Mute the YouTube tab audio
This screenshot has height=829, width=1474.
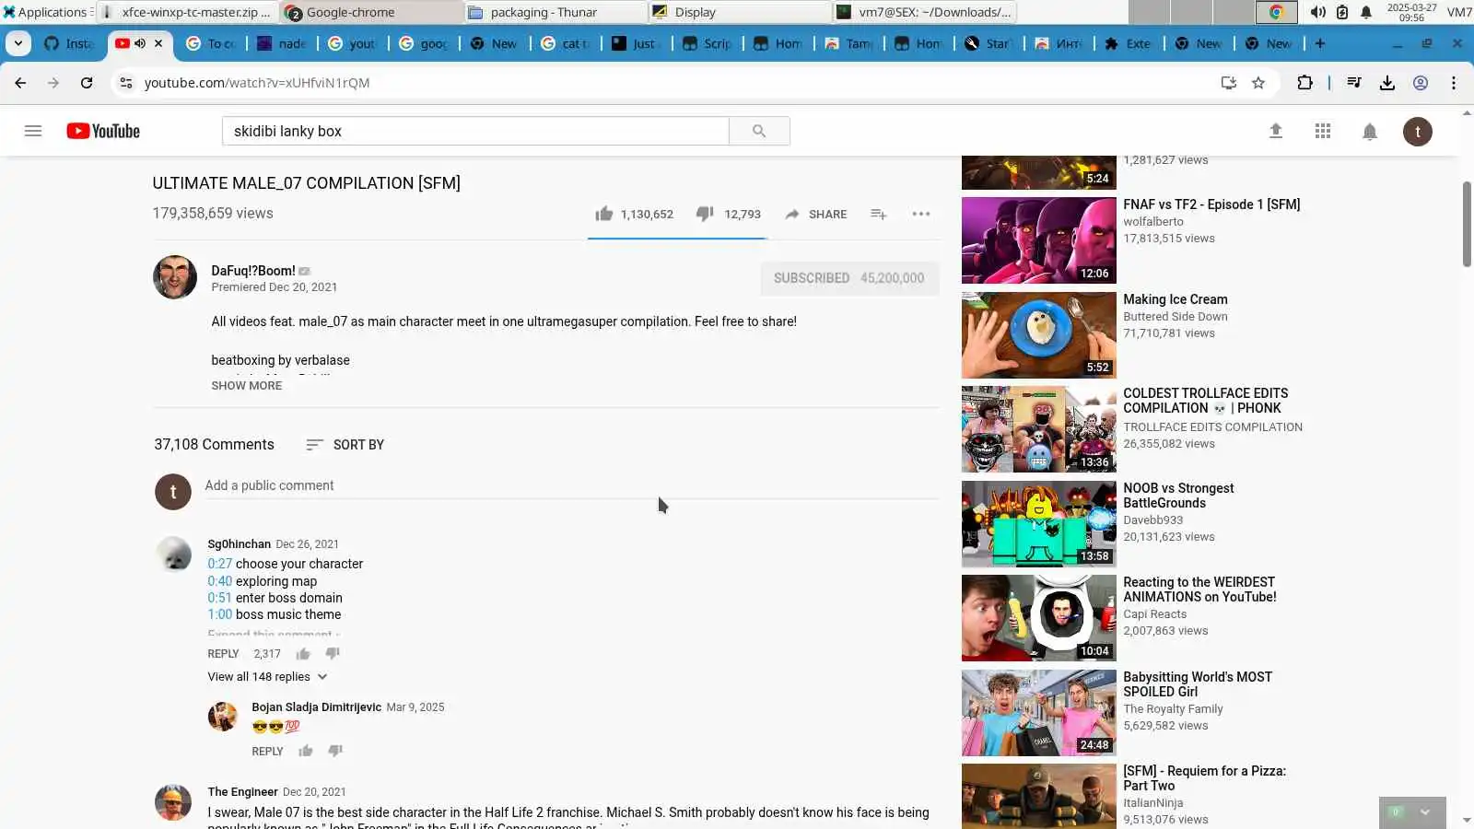(140, 43)
